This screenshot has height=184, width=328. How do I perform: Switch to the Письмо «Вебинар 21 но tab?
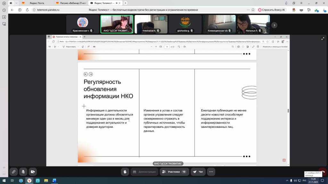coord(70,3)
